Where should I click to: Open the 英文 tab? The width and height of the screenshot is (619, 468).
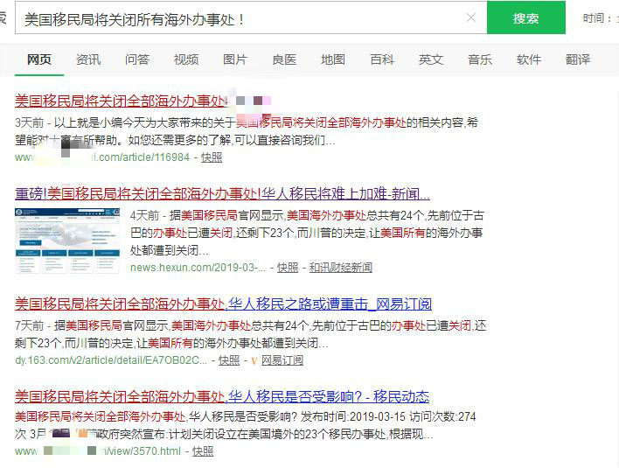(431, 59)
